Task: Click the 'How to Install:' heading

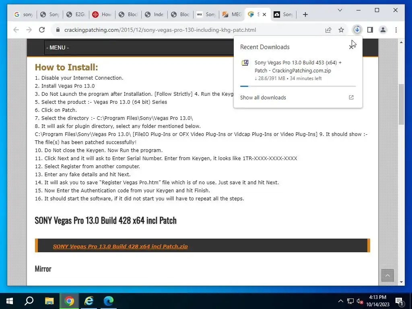Action: [x=66, y=67]
